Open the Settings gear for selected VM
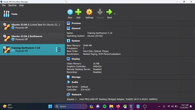Screen dimensions: 195x110 click(x=89, y=12)
